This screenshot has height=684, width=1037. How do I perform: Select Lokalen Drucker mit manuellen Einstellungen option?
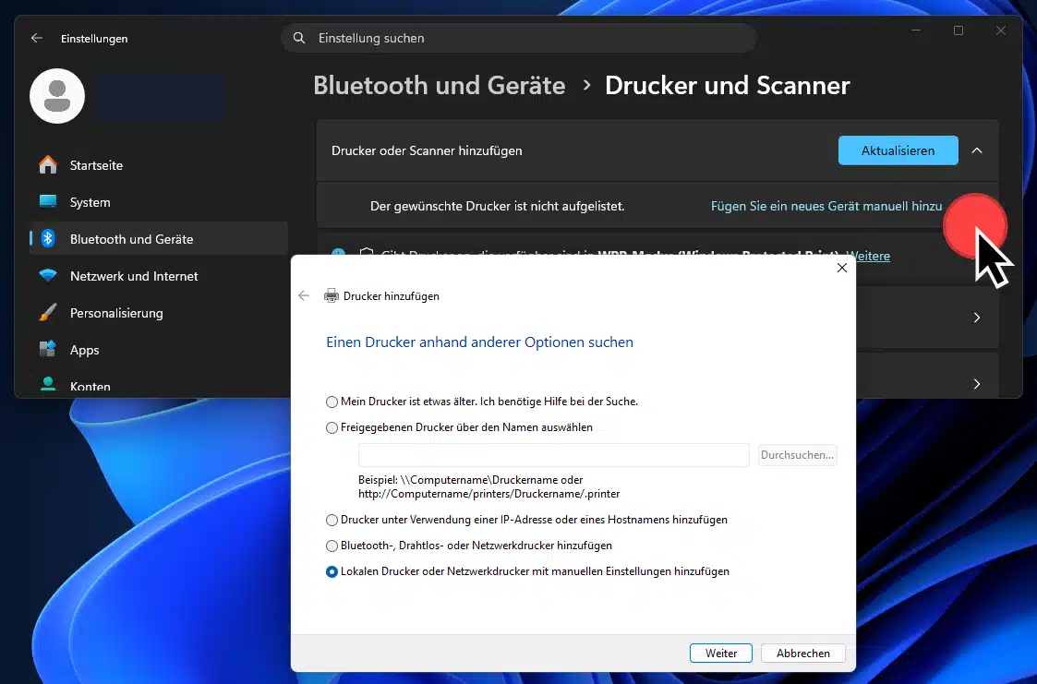click(x=528, y=571)
